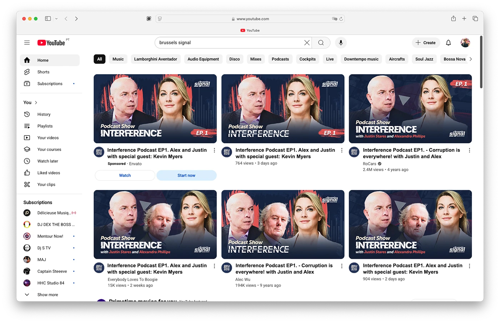Clear the search box with the X
500x323 pixels.
pyautogui.click(x=307, y=43)
